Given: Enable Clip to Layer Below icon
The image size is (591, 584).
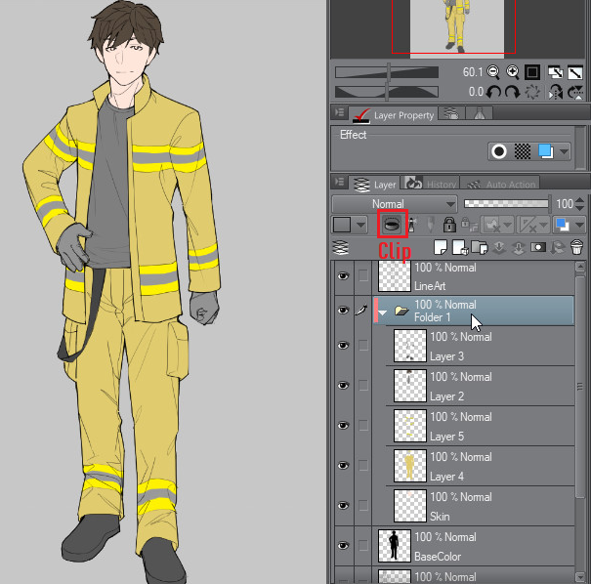Looking at the screenshot, I should click(x=391, y=225).
